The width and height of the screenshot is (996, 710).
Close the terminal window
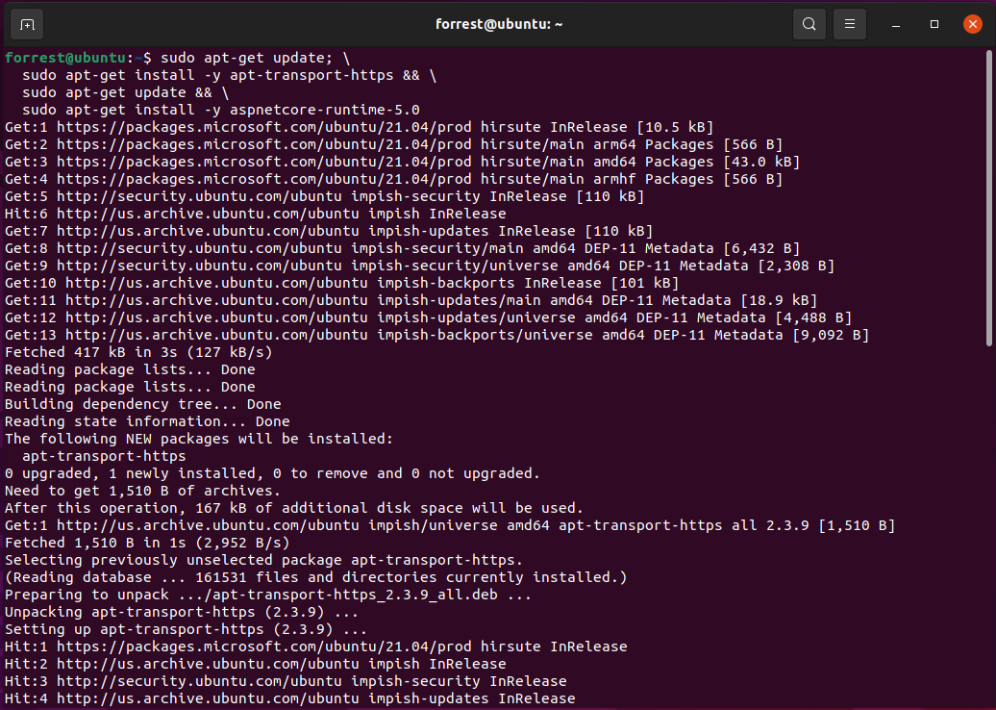click(973, 24)
